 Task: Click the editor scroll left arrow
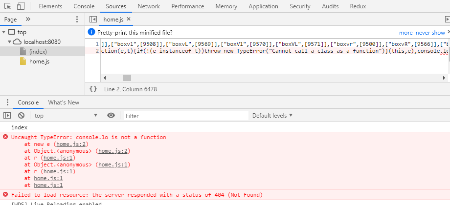(x=105, y=78)
